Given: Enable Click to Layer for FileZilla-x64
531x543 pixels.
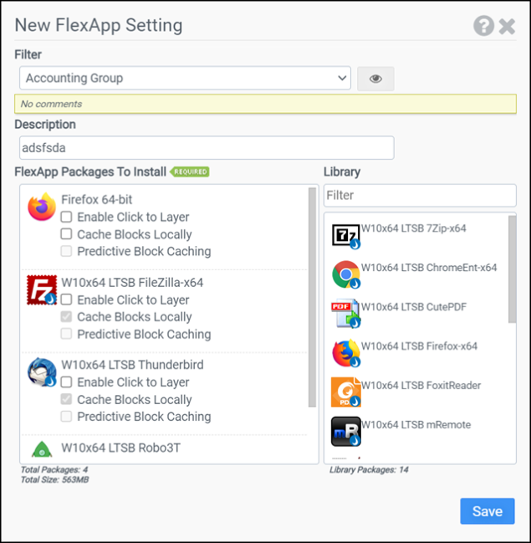Looking at the screenshot, I should point(66,300).
